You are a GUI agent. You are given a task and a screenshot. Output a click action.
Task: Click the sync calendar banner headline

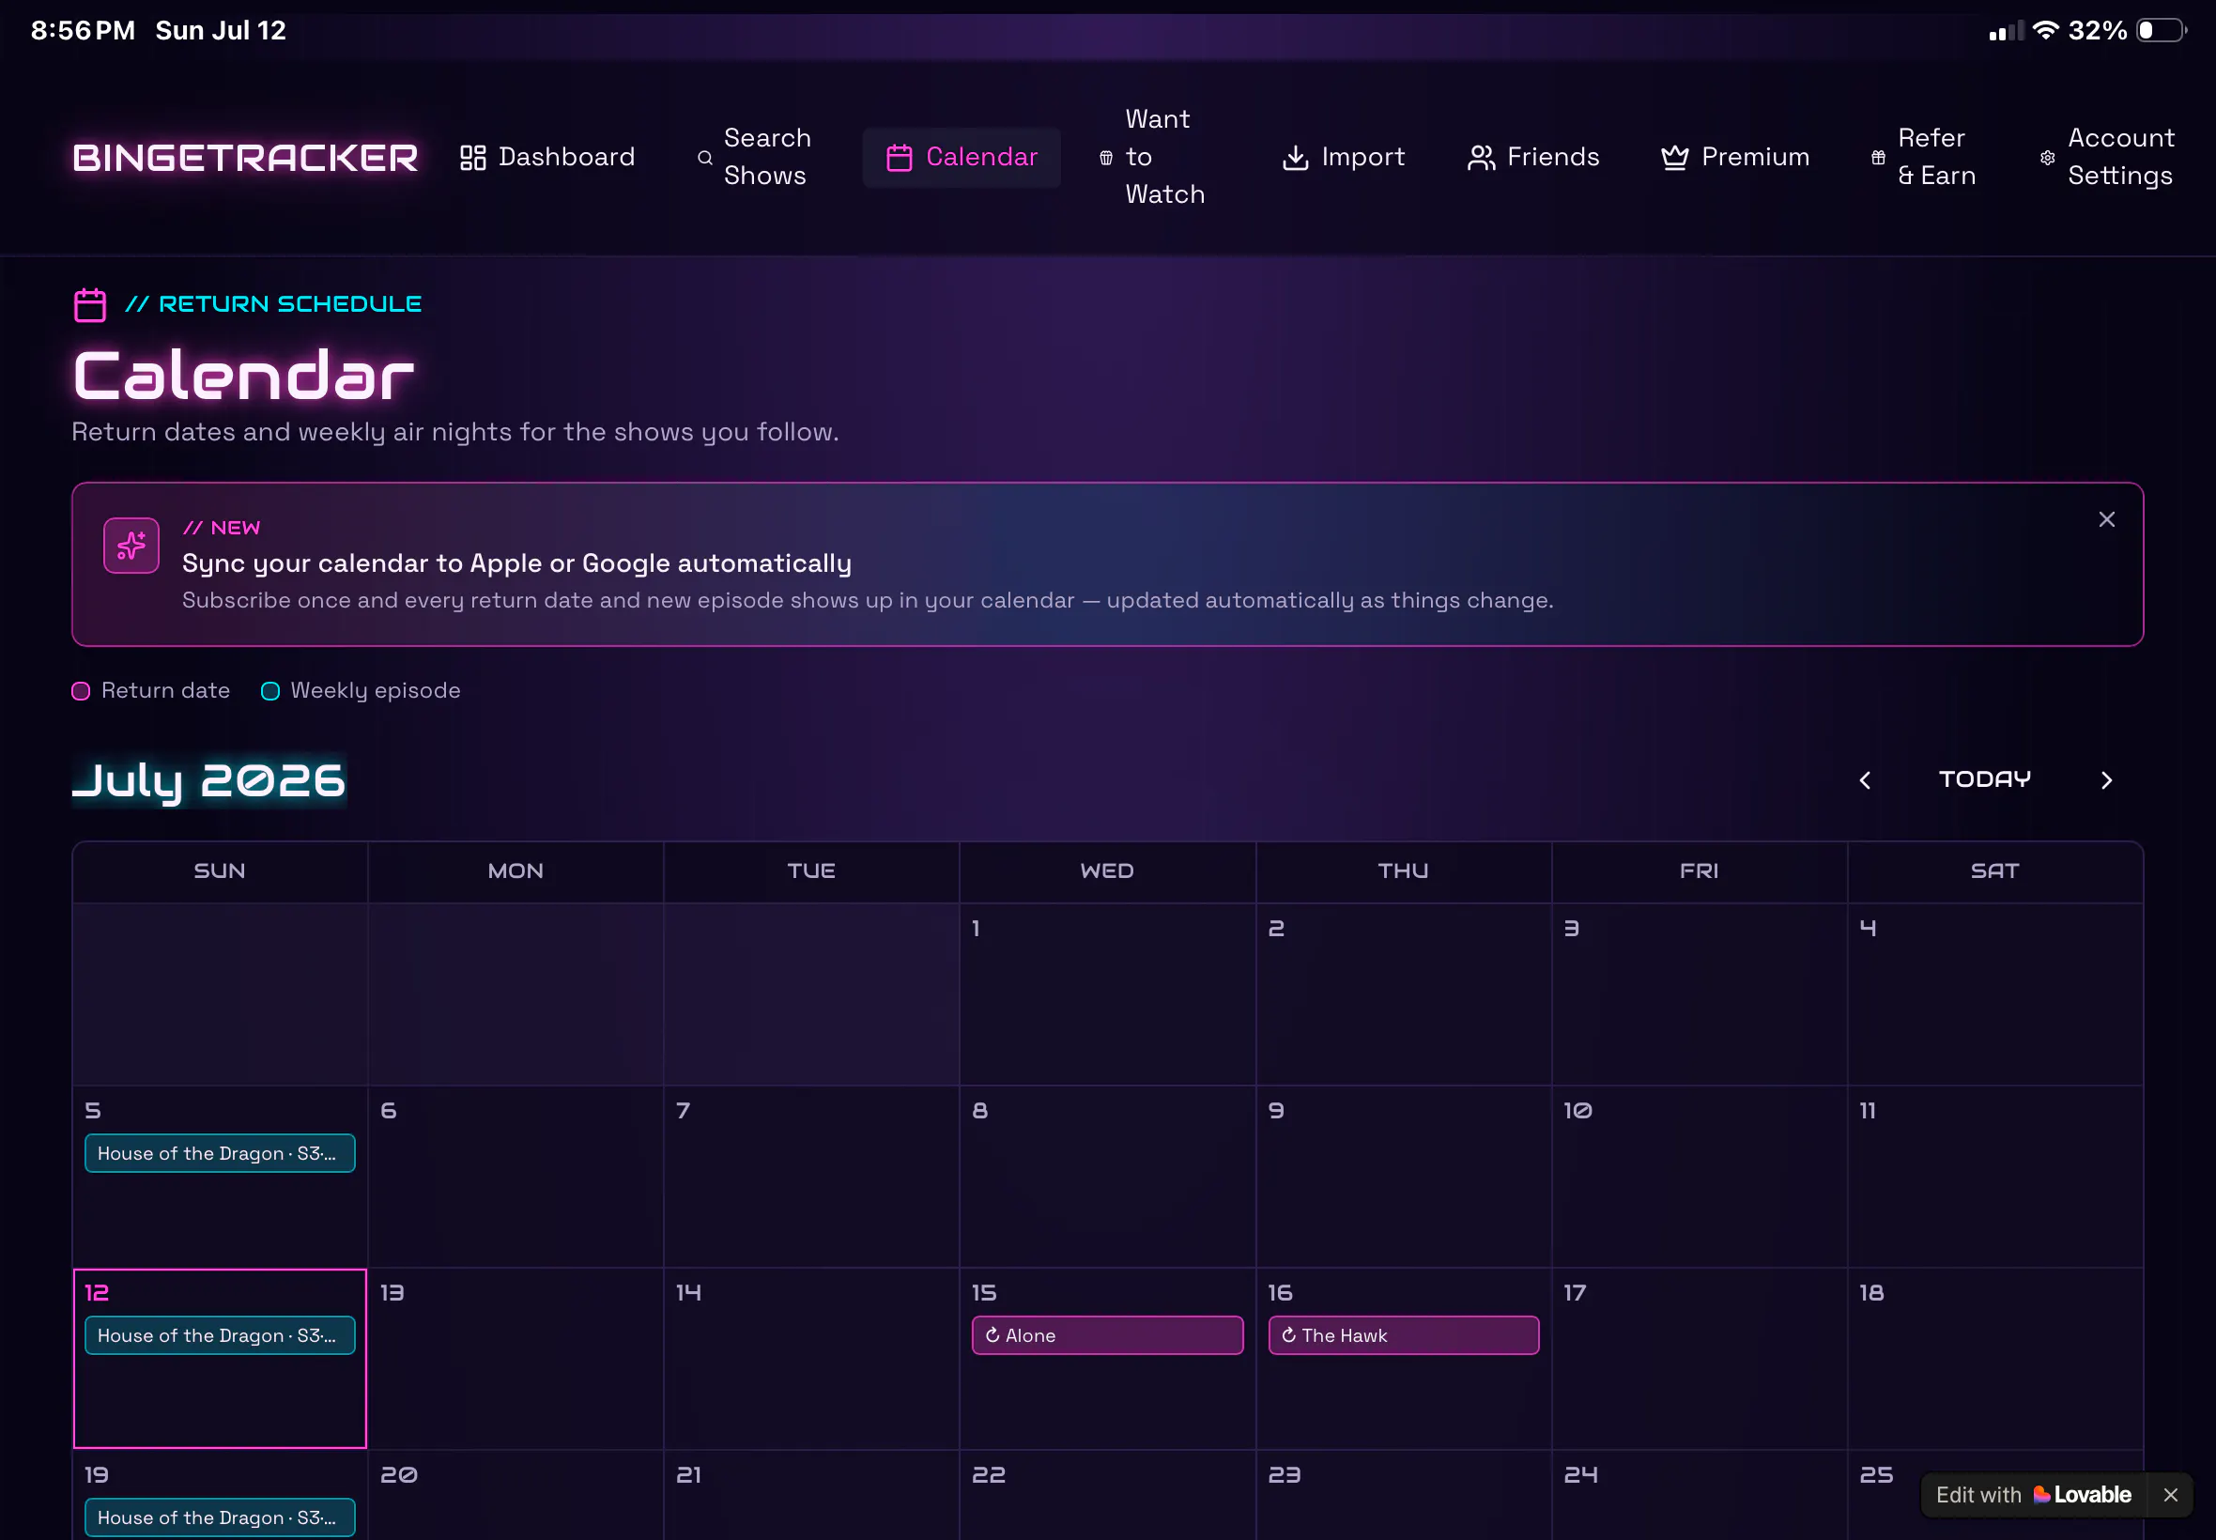(517, 562)
